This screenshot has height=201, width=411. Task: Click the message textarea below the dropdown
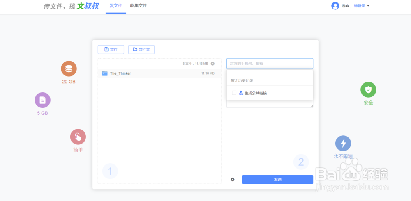(270, 104)
